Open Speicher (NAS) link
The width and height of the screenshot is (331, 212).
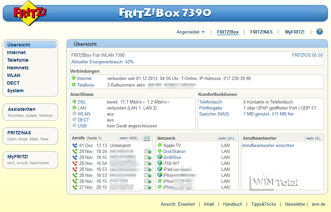point(214,114)
